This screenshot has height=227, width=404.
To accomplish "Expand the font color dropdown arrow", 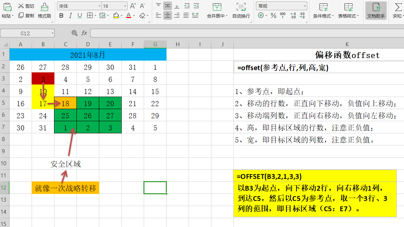I will 134,16.
